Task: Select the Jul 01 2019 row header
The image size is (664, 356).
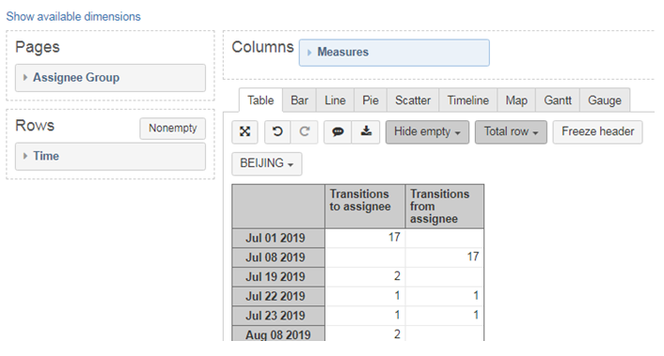Action: 278,238
